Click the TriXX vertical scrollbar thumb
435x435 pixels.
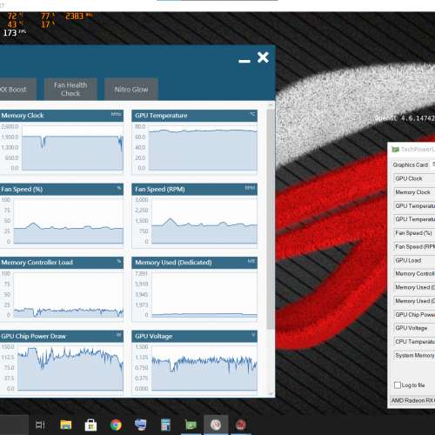[x=271, y=219]
